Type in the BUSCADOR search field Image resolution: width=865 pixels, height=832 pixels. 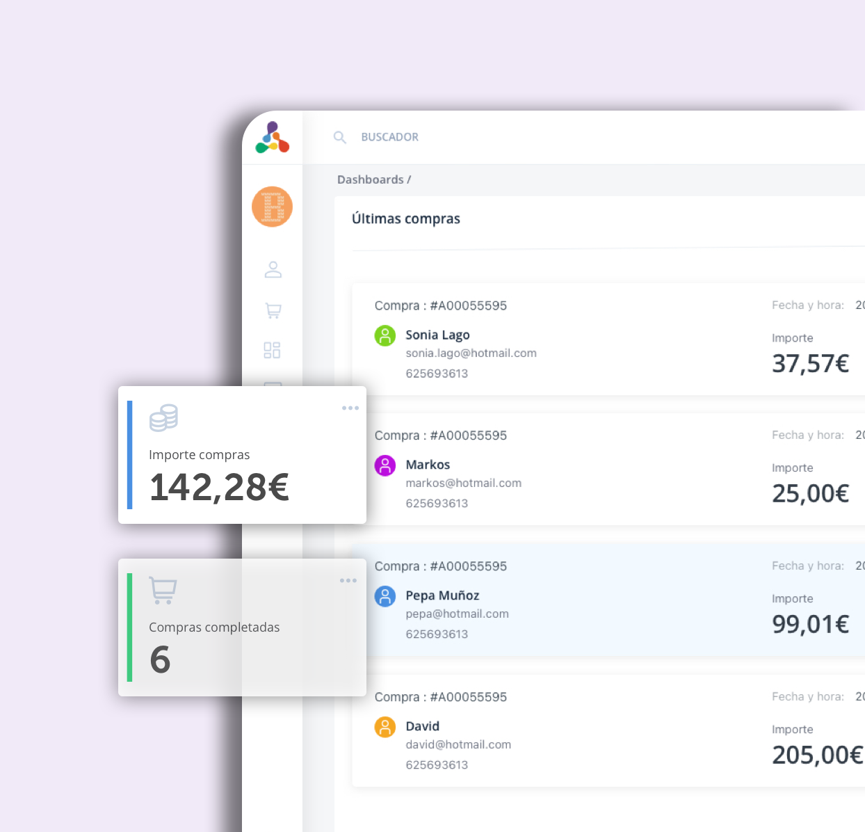pos(487,137)
